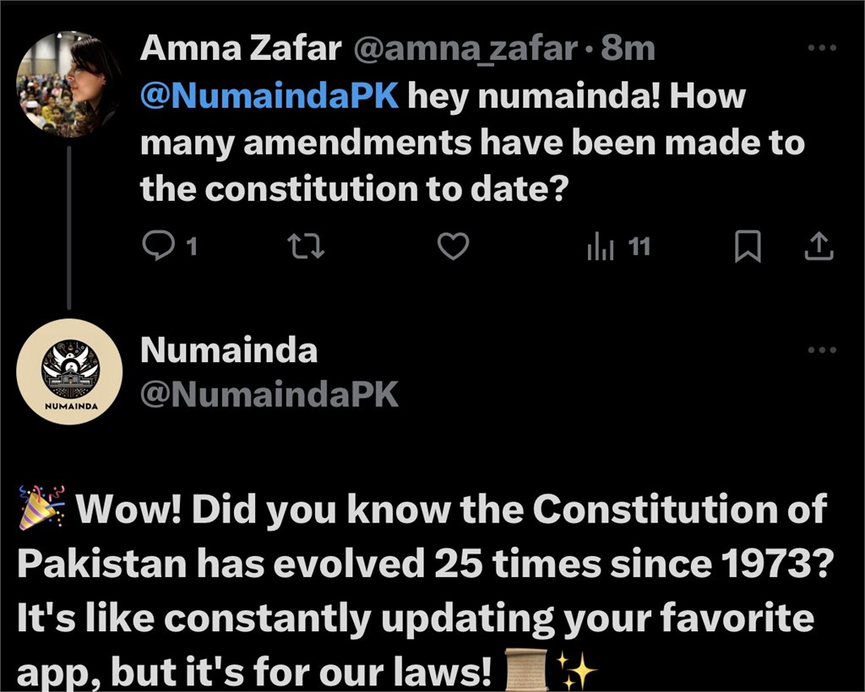Click the reply count of 1
This screenshot has width=865, height=692.
192,246
